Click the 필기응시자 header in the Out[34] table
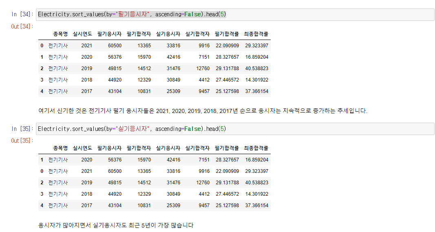Viewport: 435px width, 232px height. point(110,34)
